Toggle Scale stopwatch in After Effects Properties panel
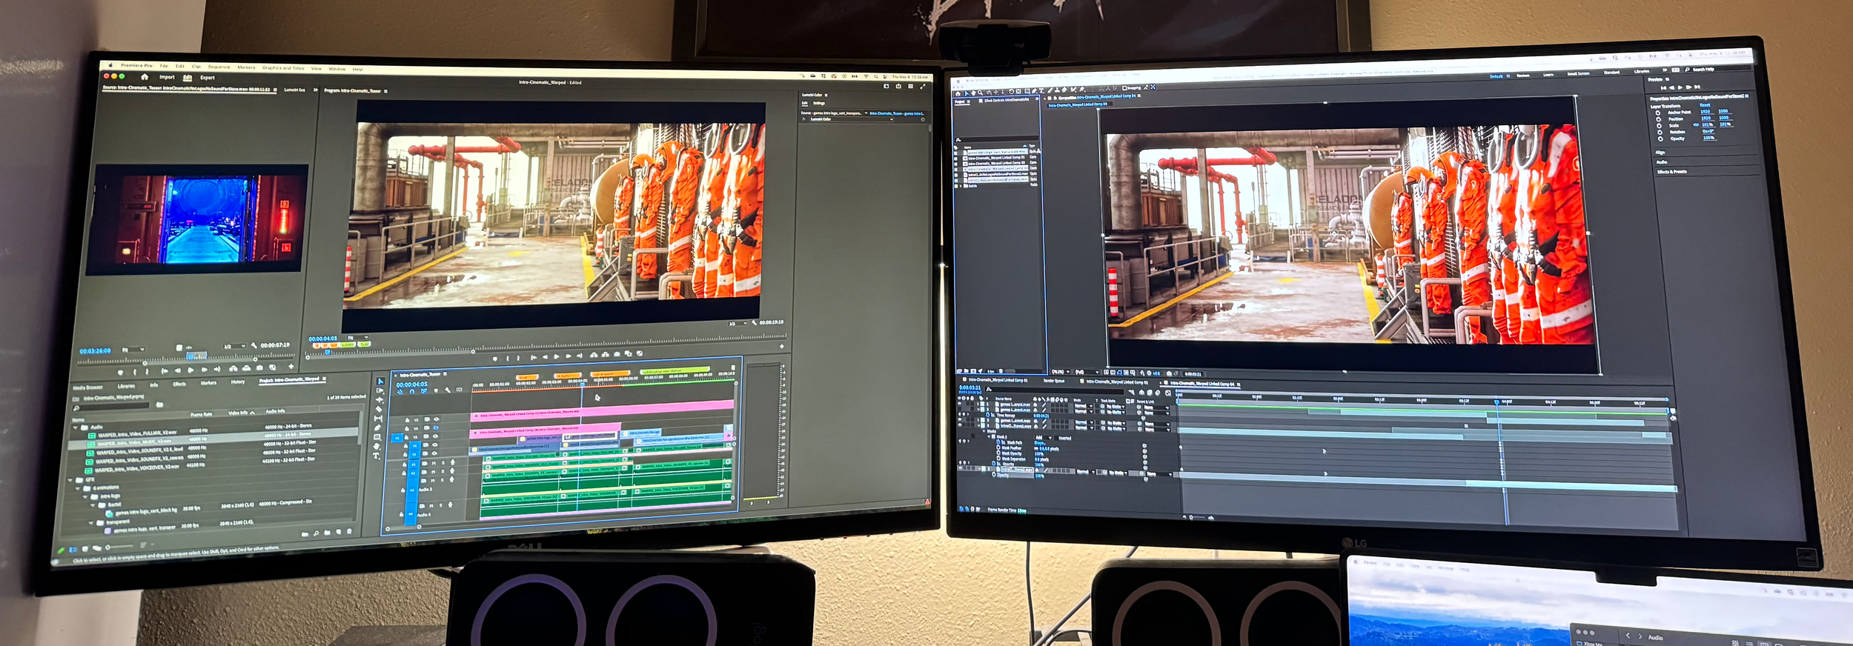 pyautogui.click(x=1659, y=126)
